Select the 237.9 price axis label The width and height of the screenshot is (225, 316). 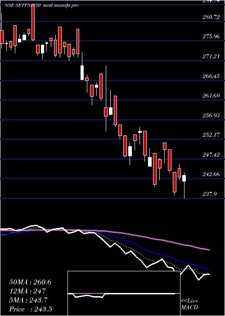(210, 194)
